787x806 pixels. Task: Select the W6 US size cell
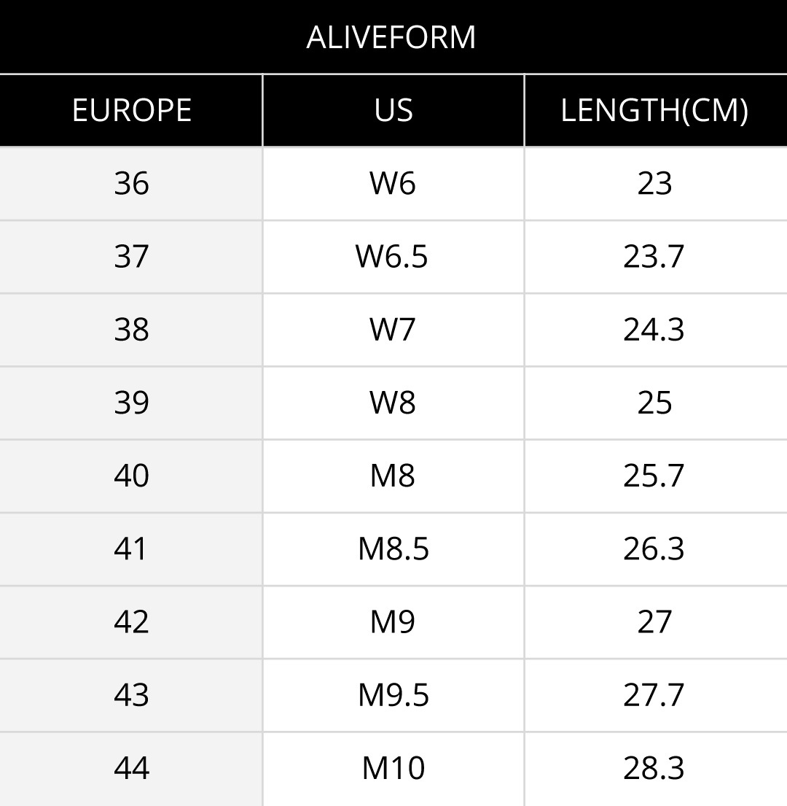[393, 183]
